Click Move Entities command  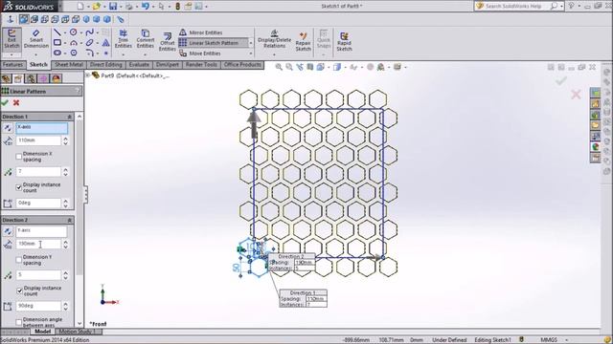coord(200,54)
